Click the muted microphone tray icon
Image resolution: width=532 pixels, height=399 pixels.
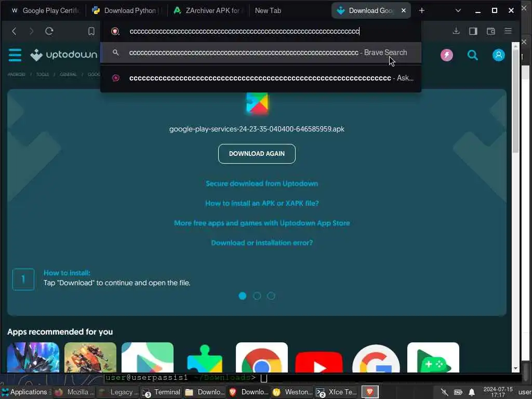tap(444, 392)
